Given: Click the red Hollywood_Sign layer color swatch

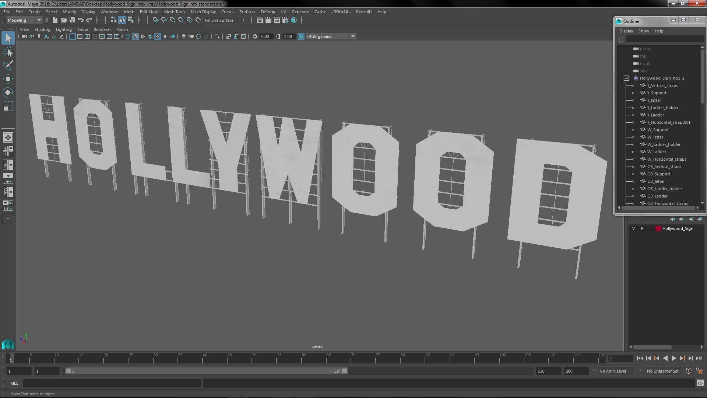Looking at the screenshot, I should pos(658,228).
